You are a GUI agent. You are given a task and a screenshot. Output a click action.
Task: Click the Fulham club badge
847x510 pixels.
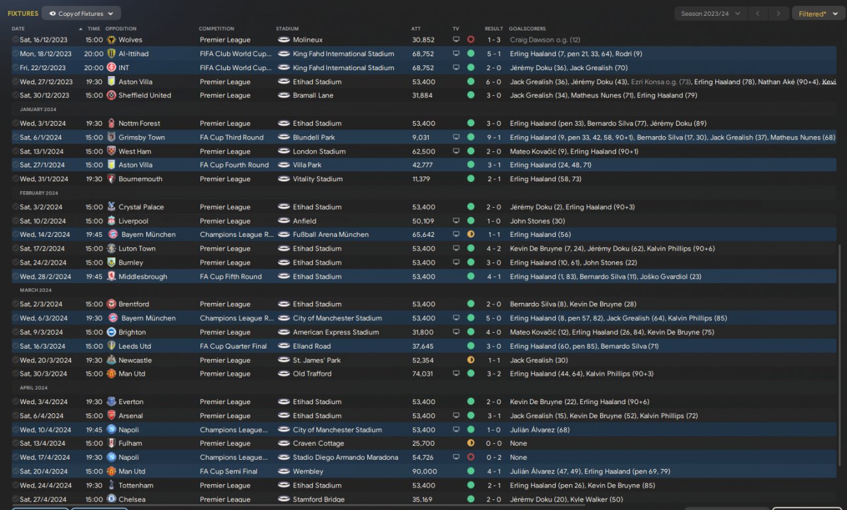(111, 443)
